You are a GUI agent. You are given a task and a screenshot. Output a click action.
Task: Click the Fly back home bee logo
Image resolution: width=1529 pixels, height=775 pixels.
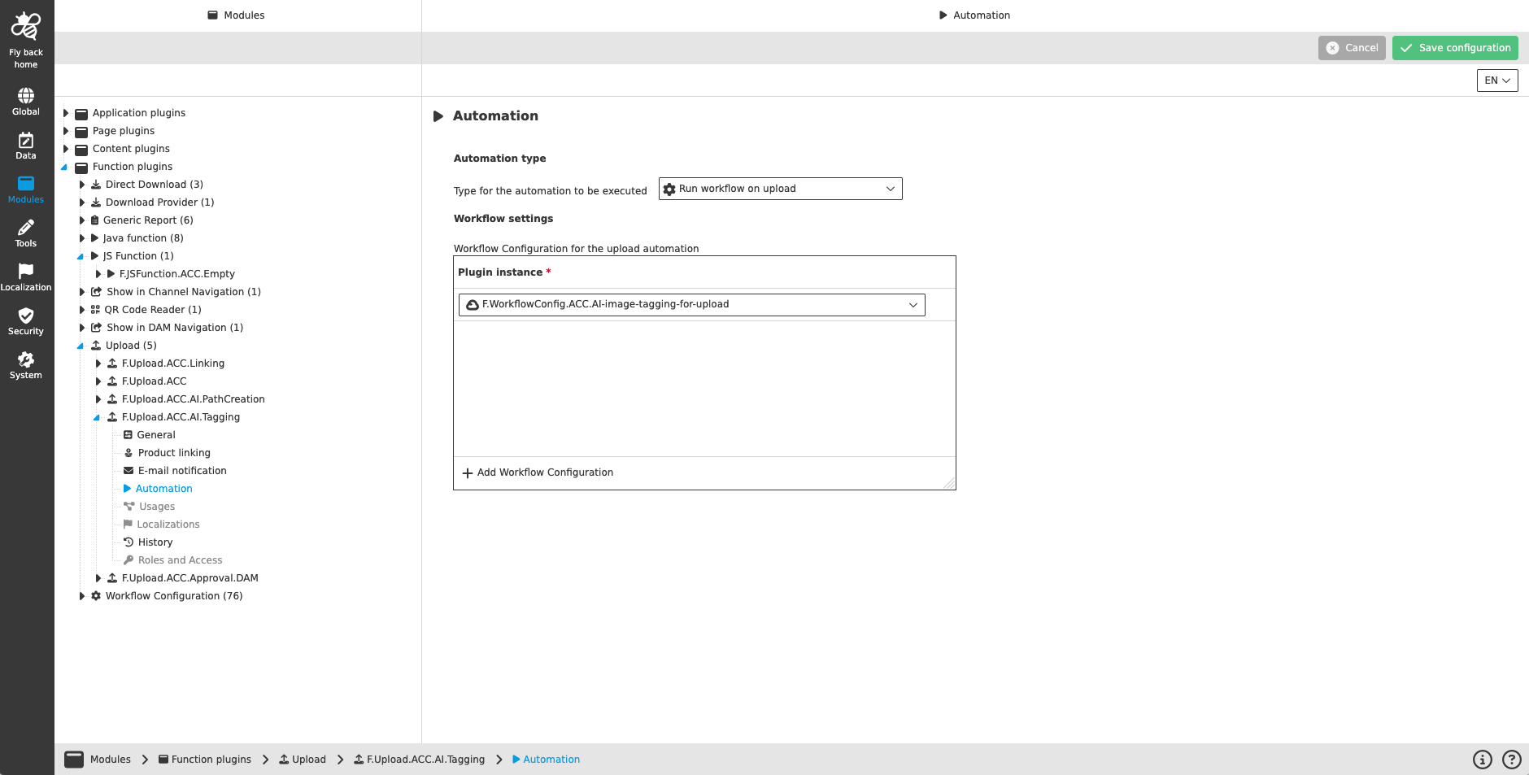click(x=25, y=28)
